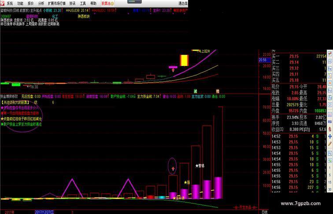The image size is (333, 214).
Task: Click the large yellow candlestick on chart
Action: point(184,60)
